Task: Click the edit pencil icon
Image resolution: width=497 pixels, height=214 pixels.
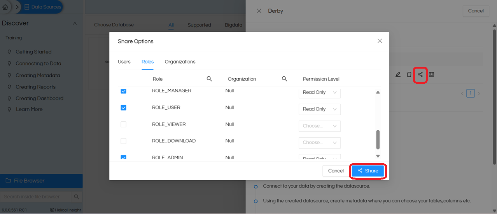Action: pyautogui.click(x=398, y=74)
